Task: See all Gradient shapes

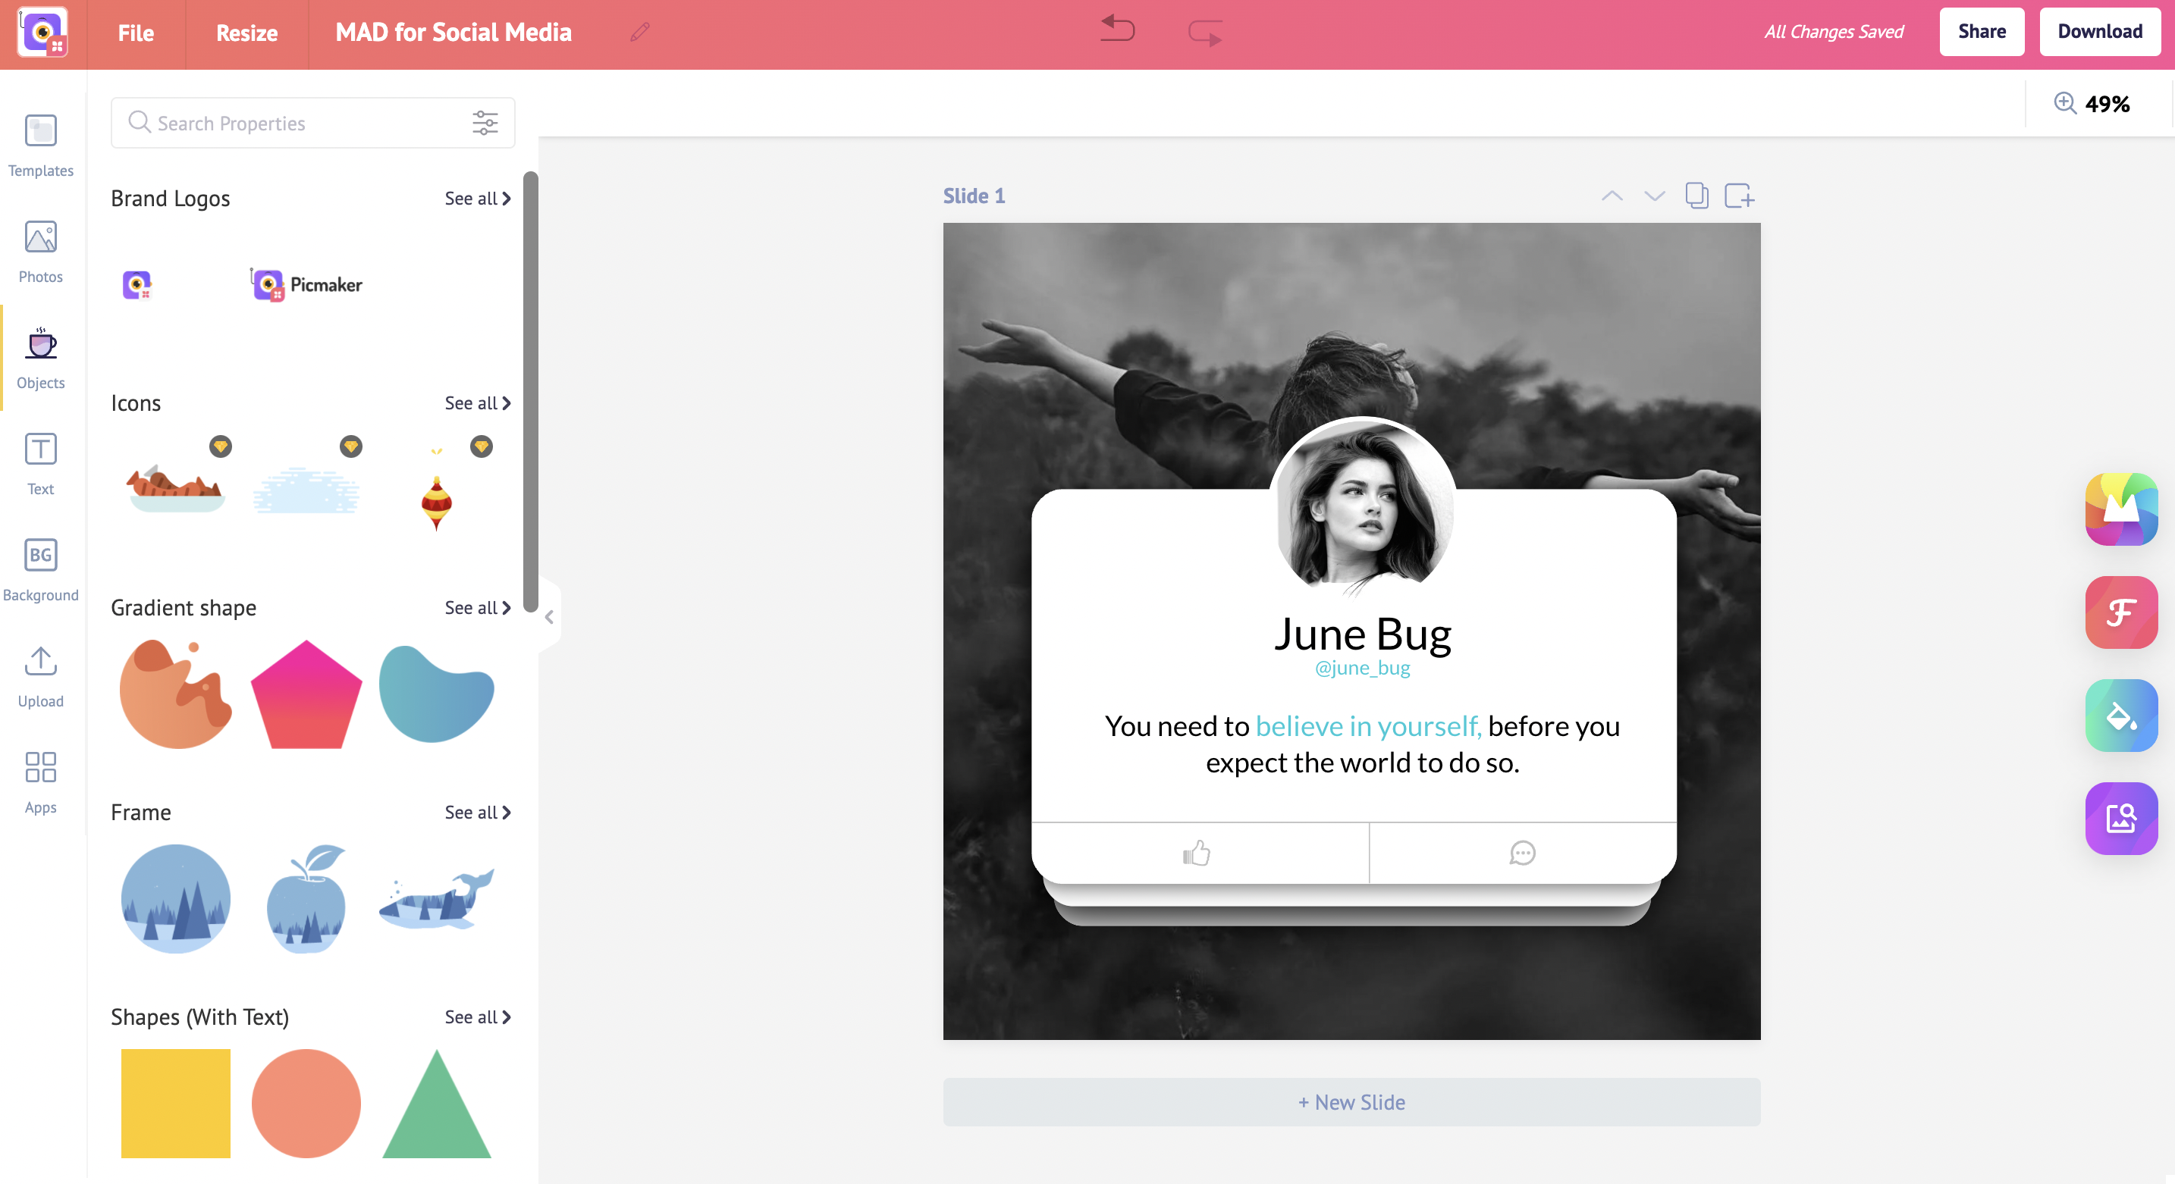Action: 478,608
